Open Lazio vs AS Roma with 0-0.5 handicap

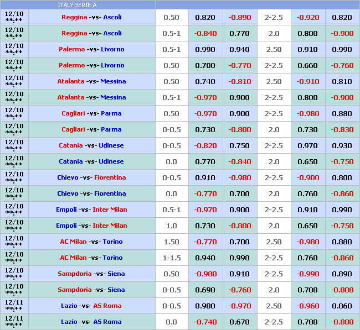[91, 306]
